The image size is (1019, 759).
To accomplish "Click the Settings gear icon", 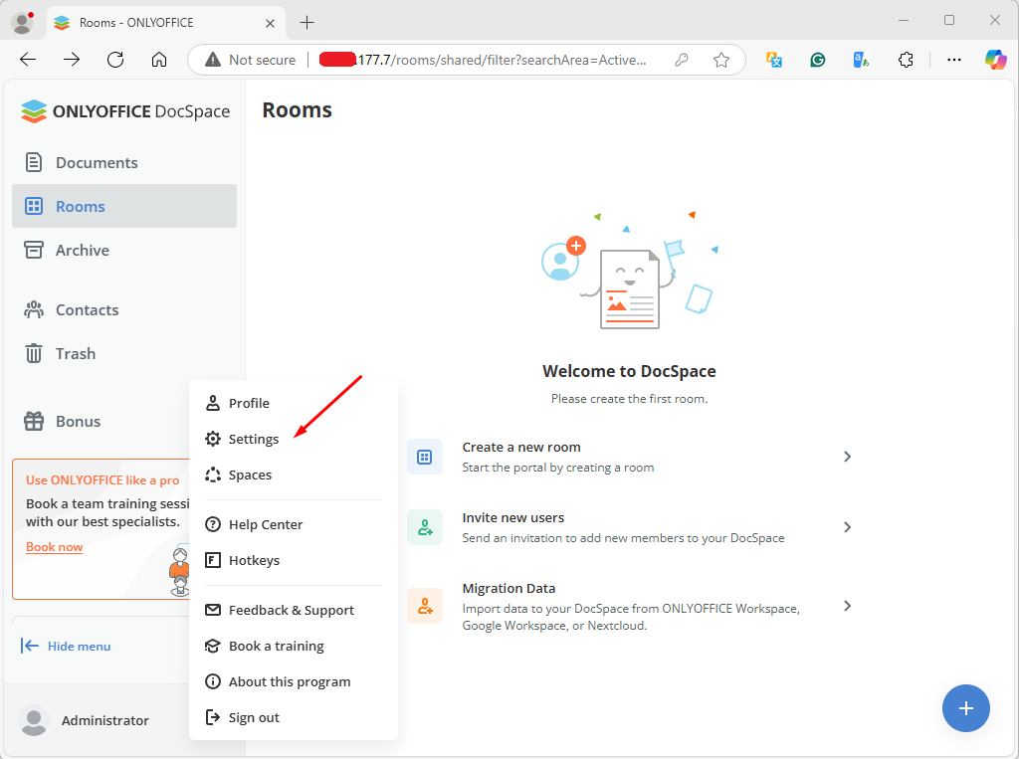I will pos(213,439).
